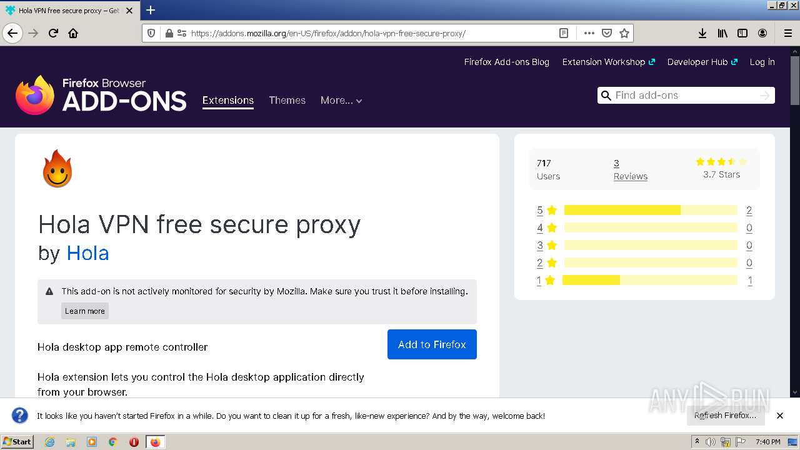This screenshot has height=450, width=800.
Task: Open page actions three-dot menu
Action: (589, 33)
